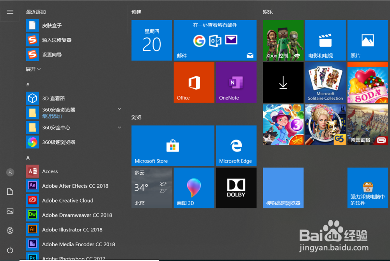
Task: Open the 北京 weather tile
Action: pyautogui.click(x=152, y=188)
